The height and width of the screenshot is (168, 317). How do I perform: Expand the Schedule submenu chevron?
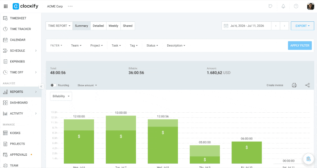point(36,51)
